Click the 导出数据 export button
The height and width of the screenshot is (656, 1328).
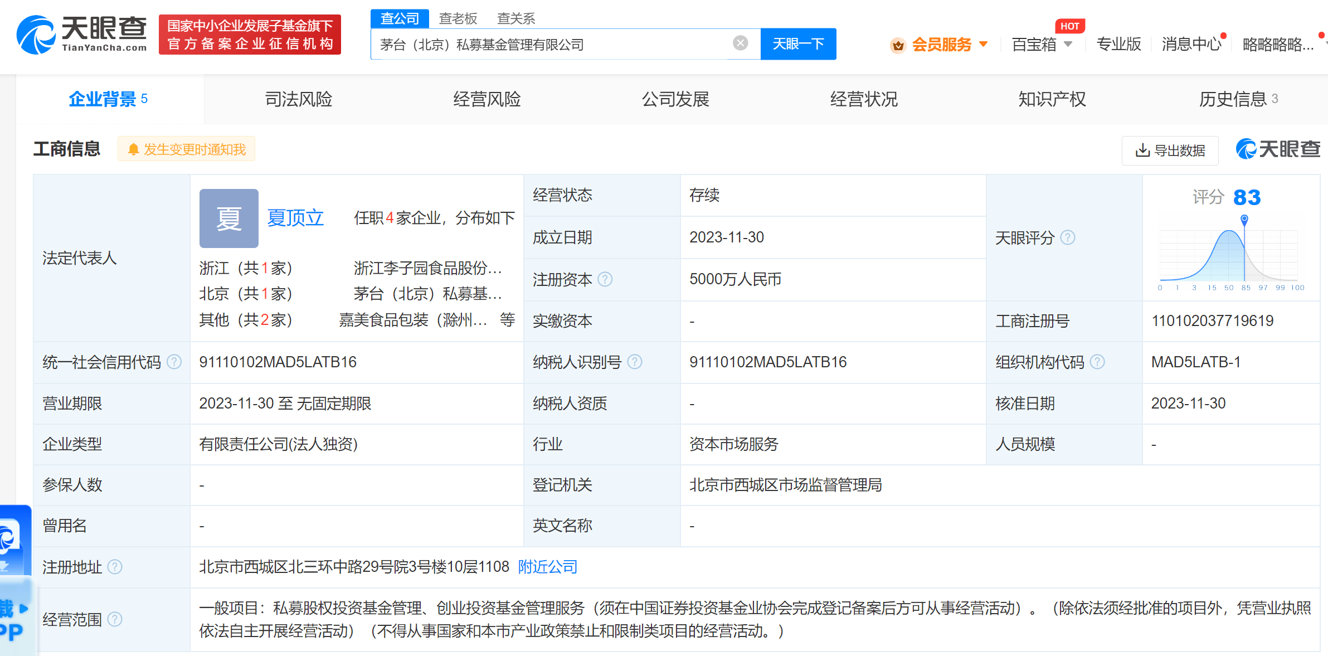1170,150
